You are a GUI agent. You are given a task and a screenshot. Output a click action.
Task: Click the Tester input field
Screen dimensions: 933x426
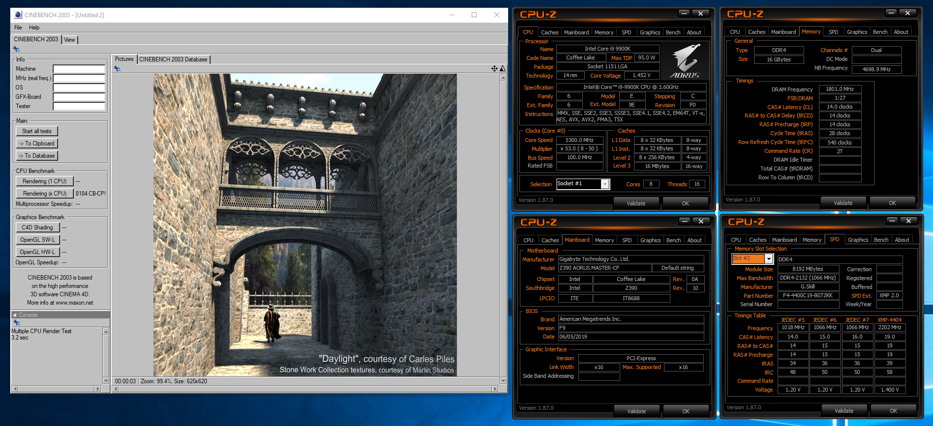[x=79, y=106]
